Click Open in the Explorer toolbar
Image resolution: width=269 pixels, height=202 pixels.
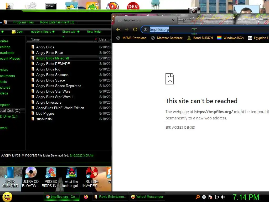[18, 32]
